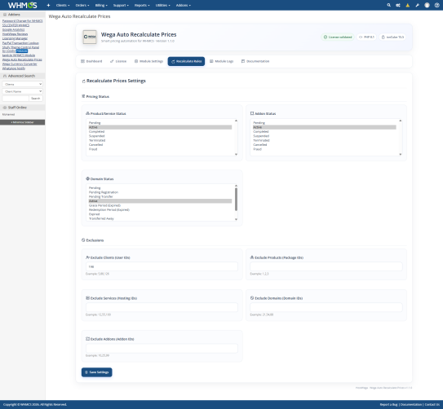443x409 pixels.
Task: Click the Exclusions section icon
Action: [x=83, y=240]
